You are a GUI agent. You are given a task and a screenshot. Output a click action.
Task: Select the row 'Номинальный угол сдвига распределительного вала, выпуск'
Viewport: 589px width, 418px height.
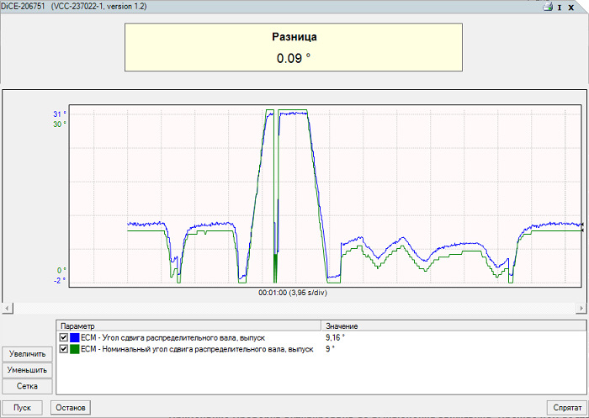coord(321,349)
